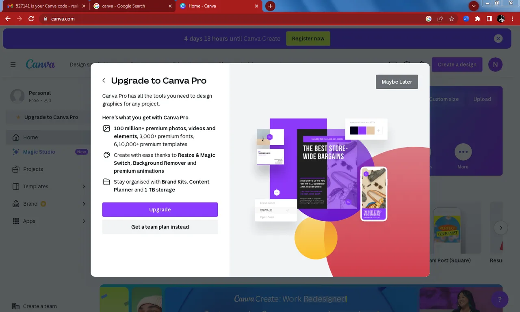Click the browser Forward button
This screenshot has width=520, height=312.
click(x=19, y=19)
